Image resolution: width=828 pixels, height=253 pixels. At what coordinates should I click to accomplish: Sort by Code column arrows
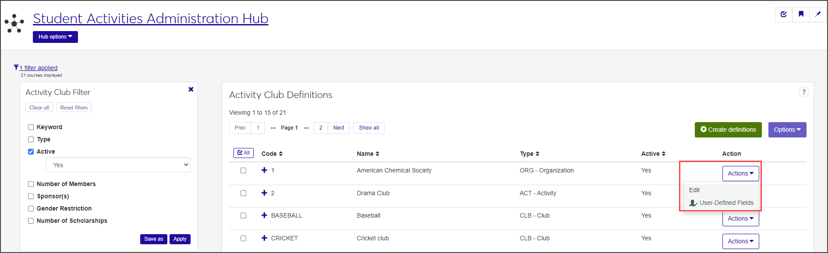(x=281, y=154)
